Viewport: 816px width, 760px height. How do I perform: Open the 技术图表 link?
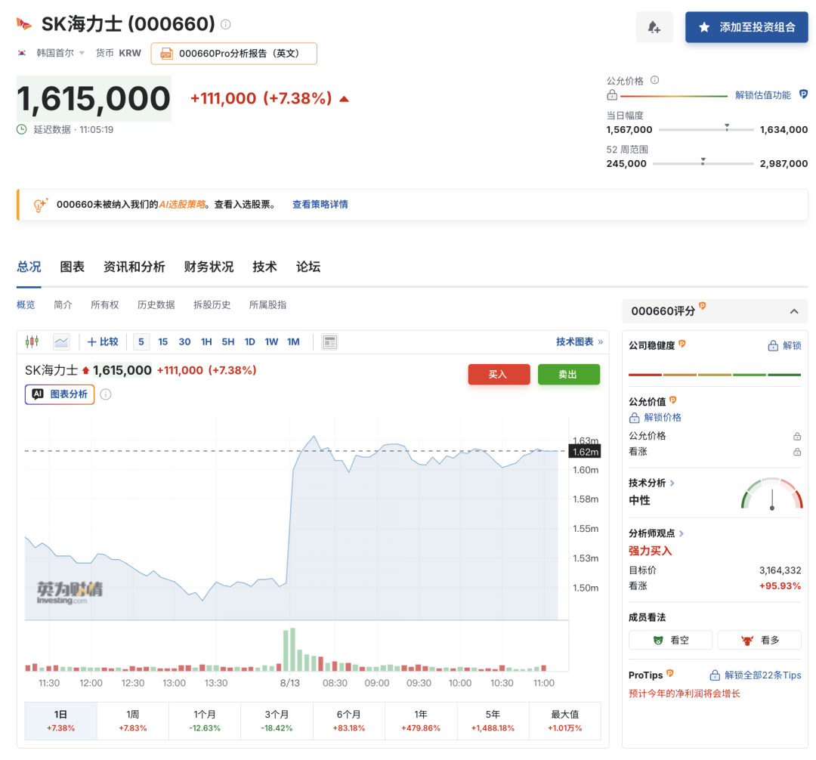click(580, 341)
